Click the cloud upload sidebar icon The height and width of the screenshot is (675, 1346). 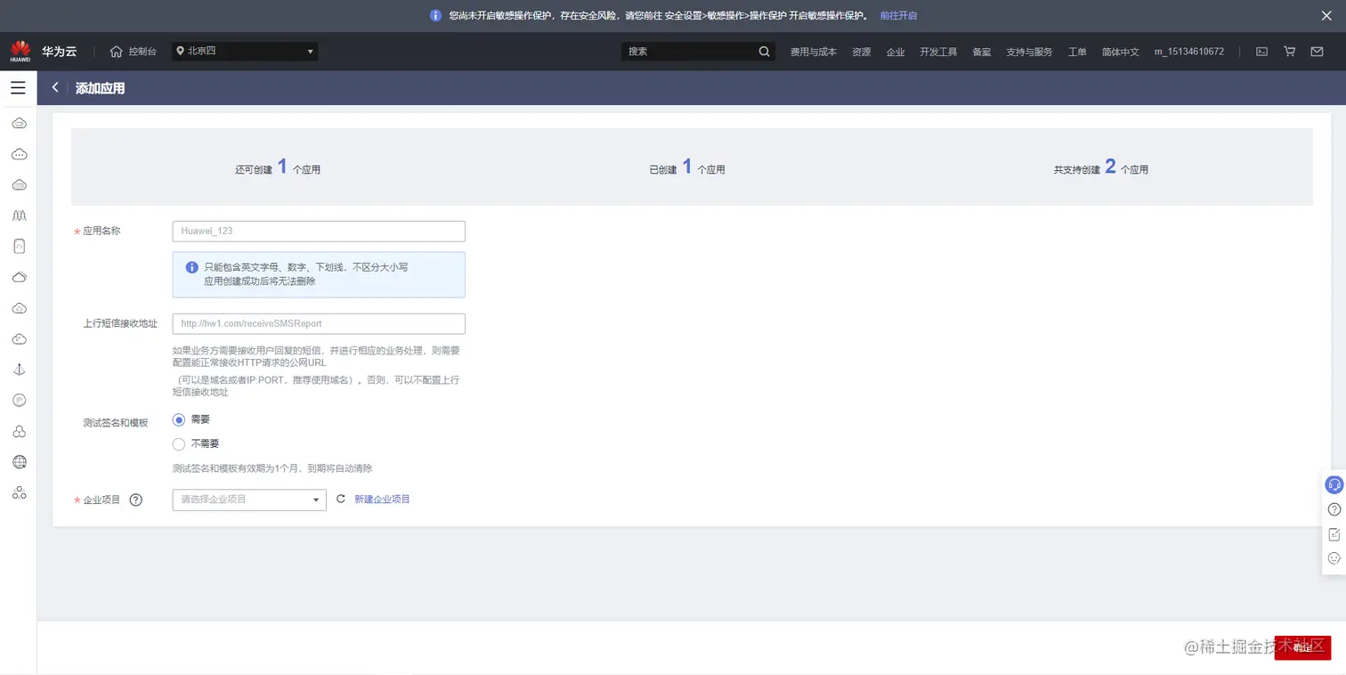point(19,308)
